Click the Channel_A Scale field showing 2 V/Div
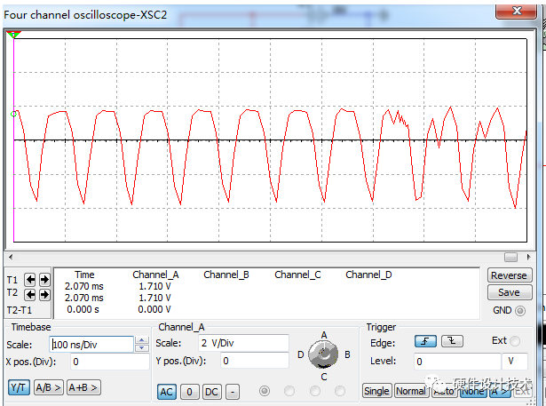 pyautogui.click(x=243, y=343)
